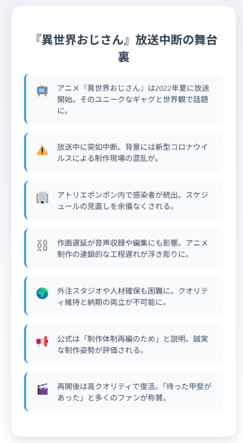The image size is (243, 443).
Task: Click the title 『異世界おじさん』放送中断の舞台裏
Action: pyautogui.click(x=124, y=48)
